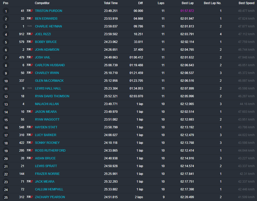This screenshot has width=257, height=201.
Task: Click the TR2 icon beside Zachary Pearson
Action: click(30, 197)
